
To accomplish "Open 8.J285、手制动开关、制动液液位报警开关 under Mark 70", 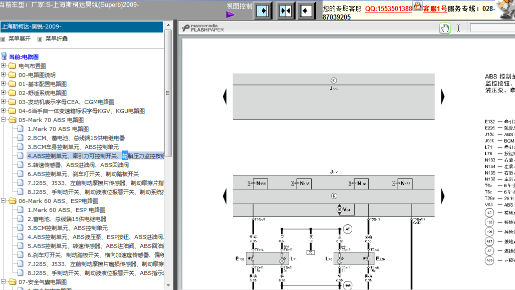I will [96, 192].
